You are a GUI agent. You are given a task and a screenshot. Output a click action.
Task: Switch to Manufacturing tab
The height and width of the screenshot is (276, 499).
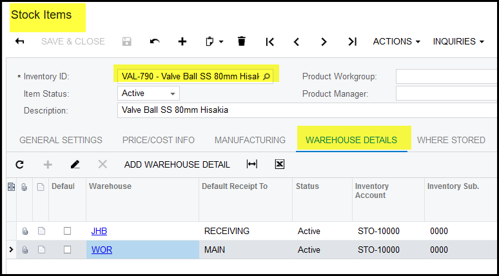tap(249, 140)
